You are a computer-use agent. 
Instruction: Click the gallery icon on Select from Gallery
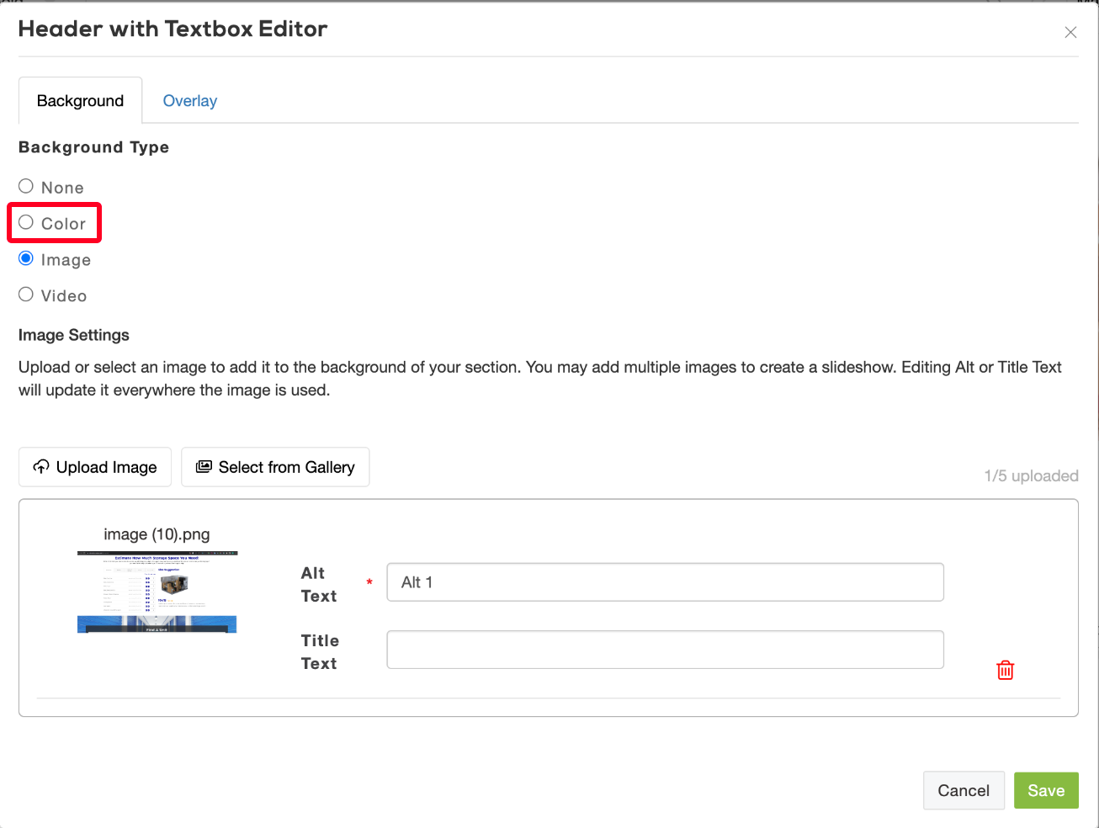click(203, 466)
